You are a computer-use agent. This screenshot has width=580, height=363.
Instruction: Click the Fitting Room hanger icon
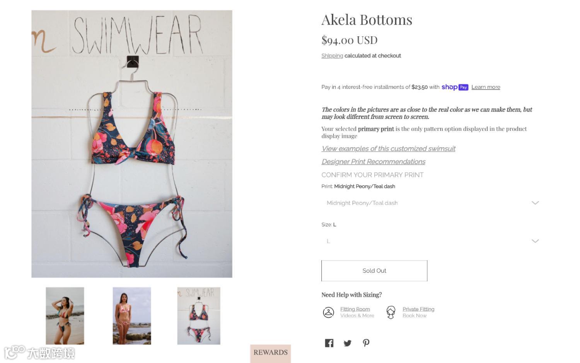(328, 312)
